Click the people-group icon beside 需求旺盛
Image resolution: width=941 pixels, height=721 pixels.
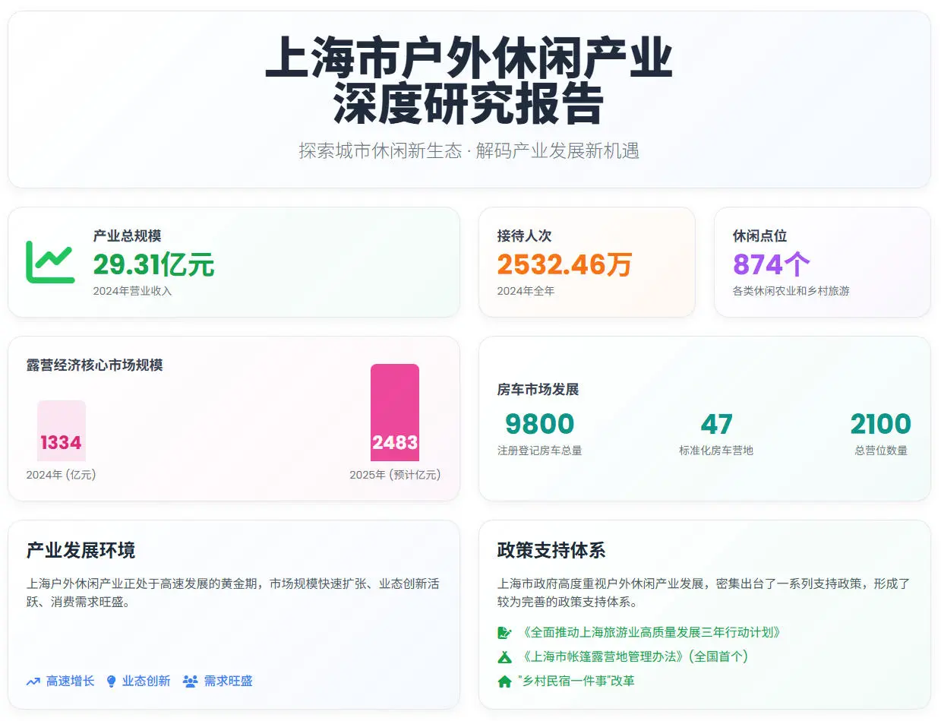coord(189,681)
